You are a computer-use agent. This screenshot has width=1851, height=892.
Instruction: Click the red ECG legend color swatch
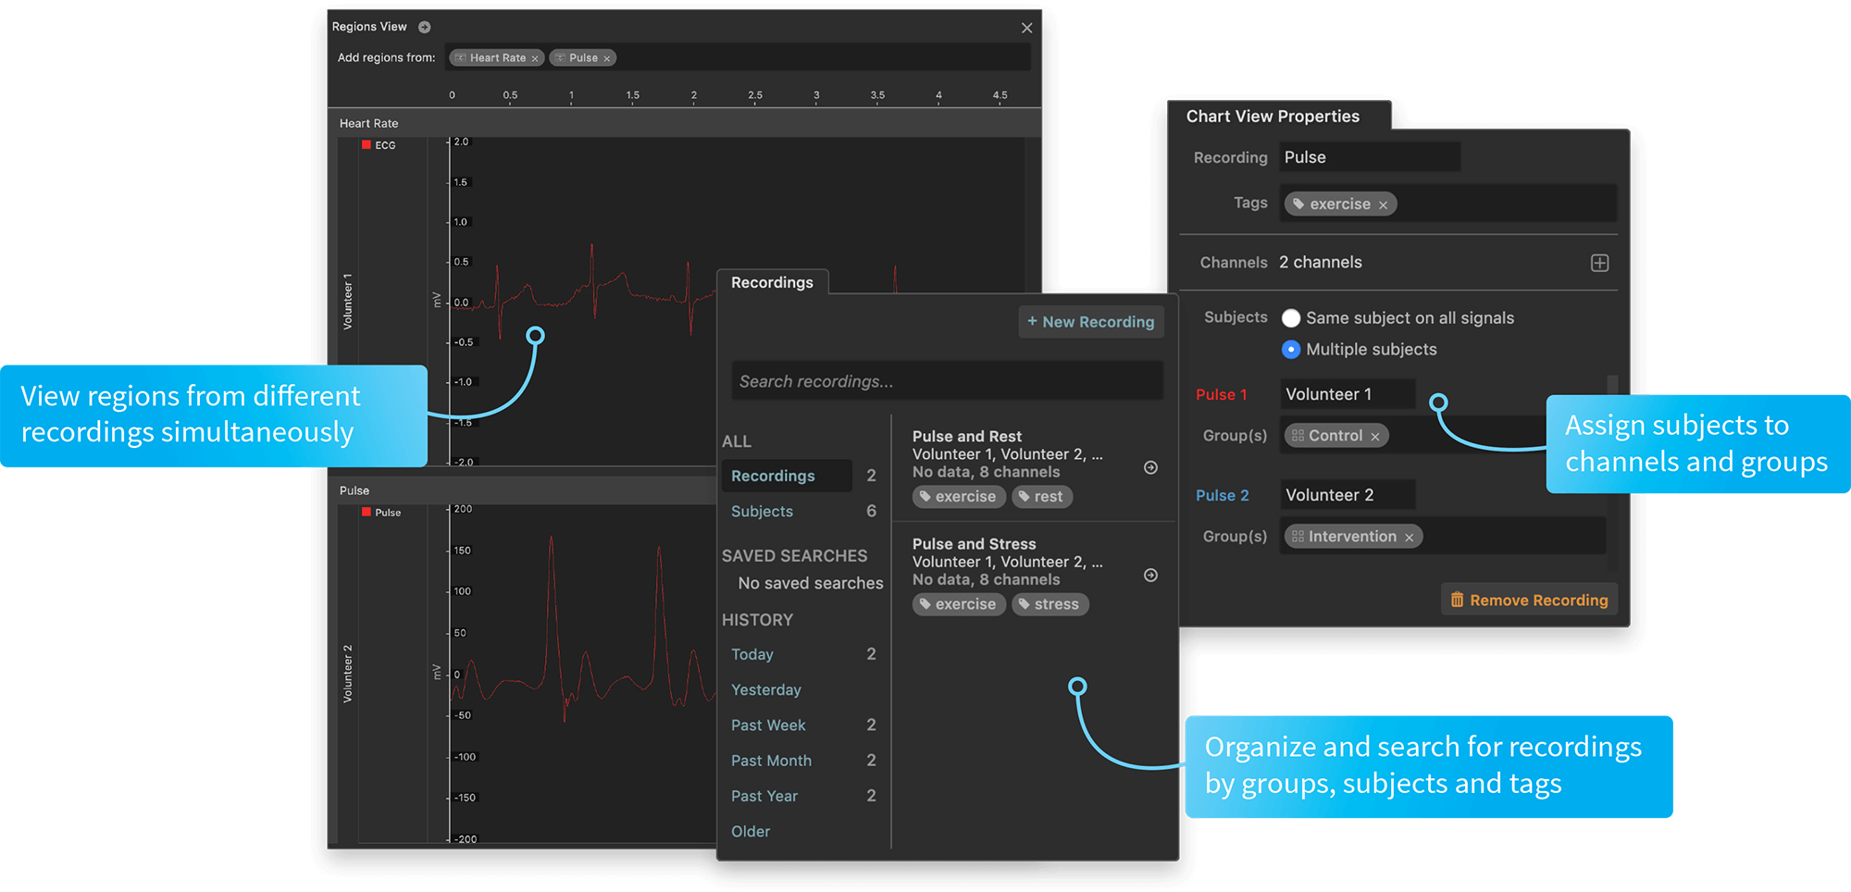365,144
